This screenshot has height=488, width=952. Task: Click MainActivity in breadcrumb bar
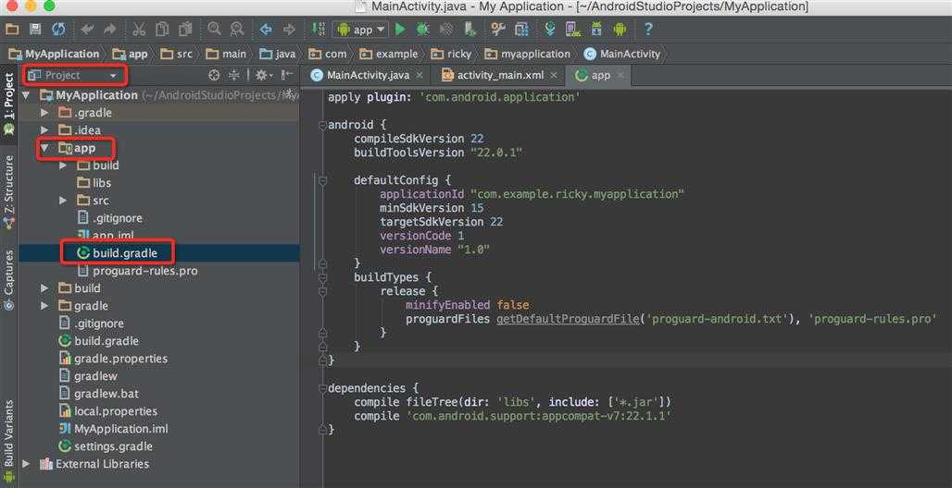[622, 54]
